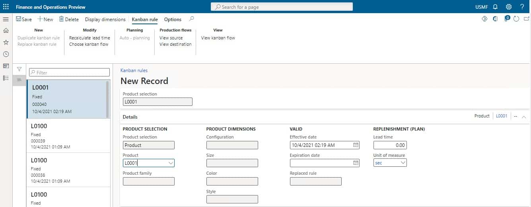This screenshot has width=531, height=207.
Task: Click the Style field
Action: pyautogui.click(x=232, y=199)
